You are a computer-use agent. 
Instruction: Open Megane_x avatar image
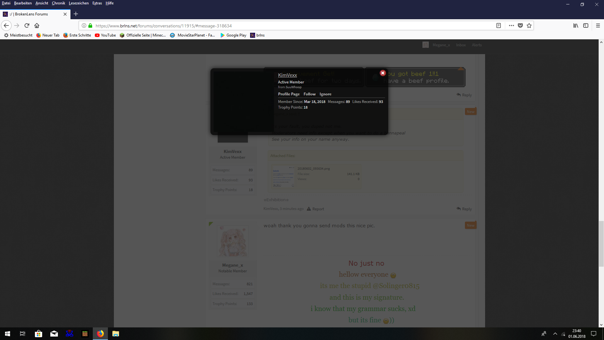click(x=233, y=241)
